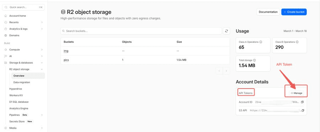Click the Buckets column header
The height and width of the screenshot is (132, 320).
[x=69, y=42]
